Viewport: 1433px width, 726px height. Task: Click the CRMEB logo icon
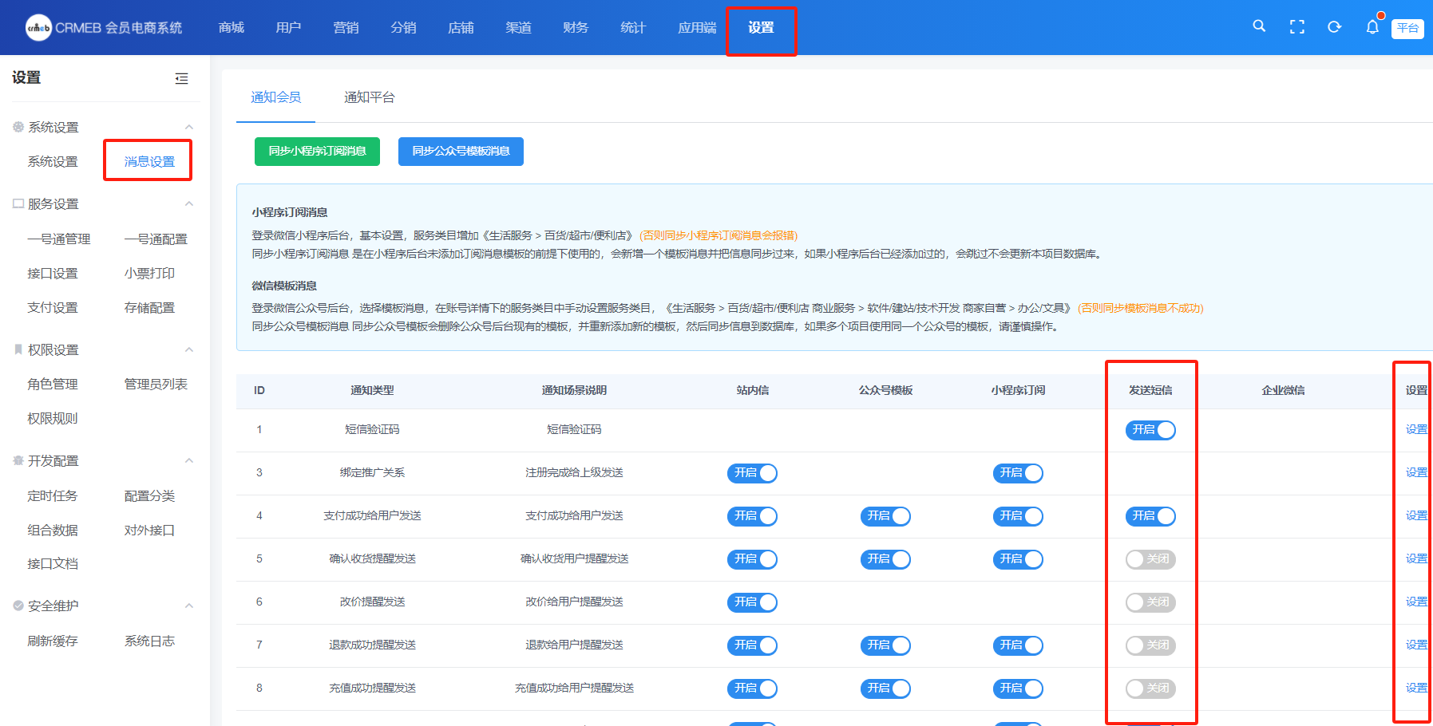38,28
